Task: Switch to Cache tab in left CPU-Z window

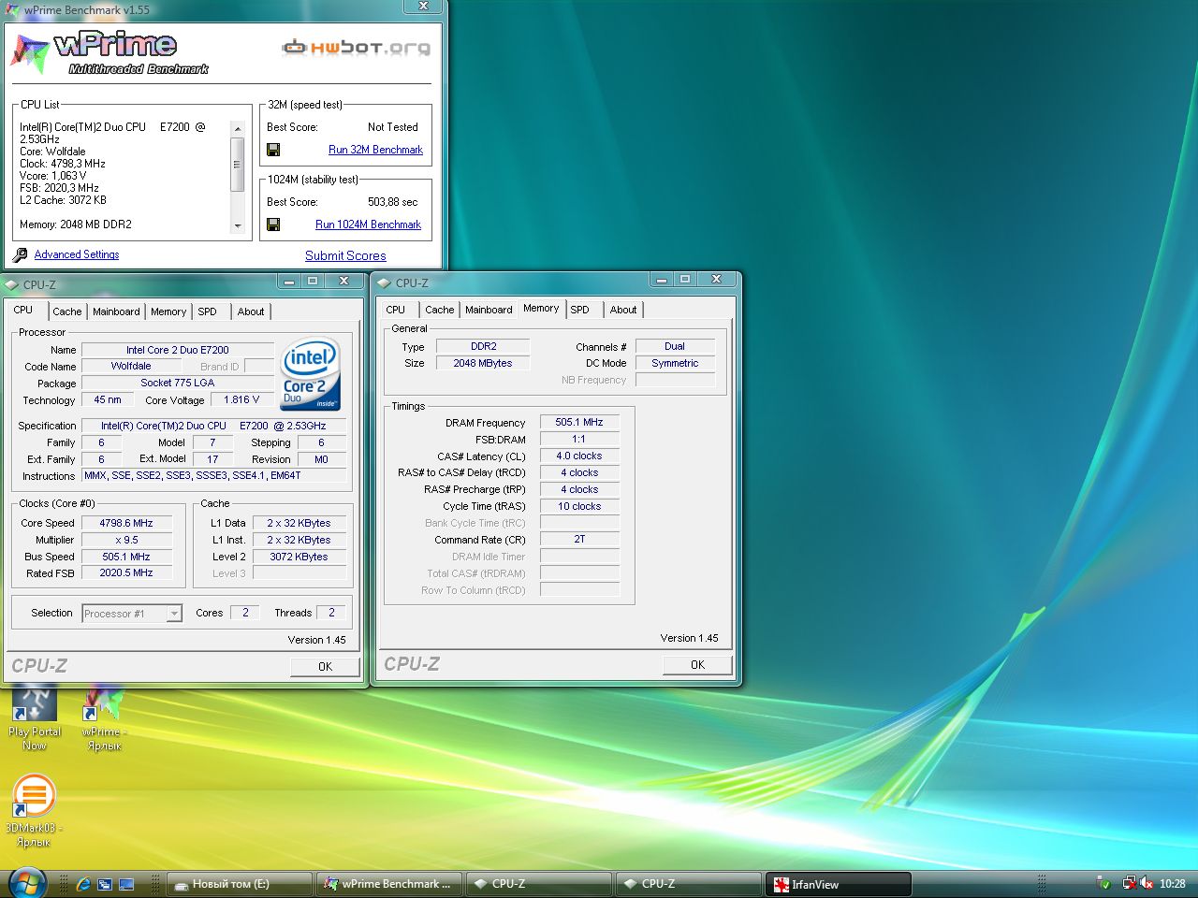Action: pos(67,311)
